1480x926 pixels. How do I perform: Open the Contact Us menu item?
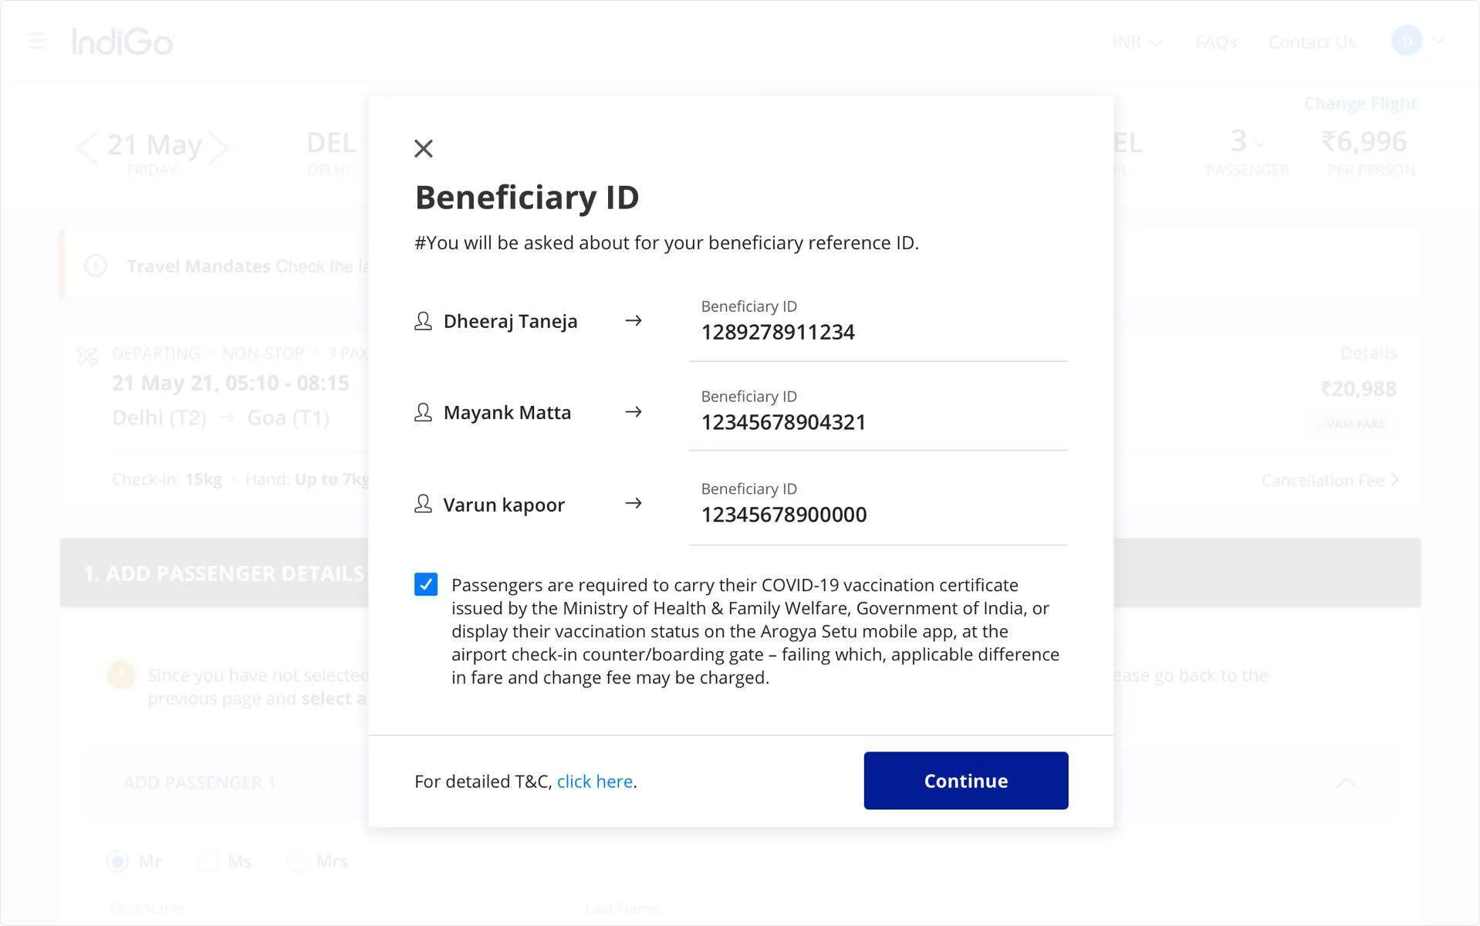point(1312,42)
